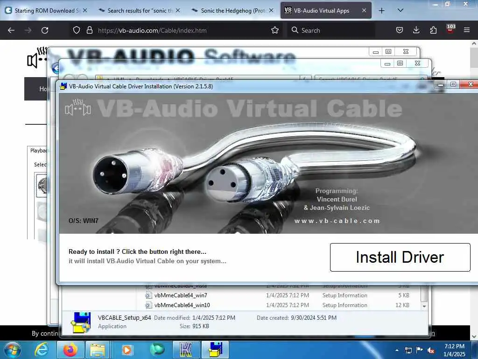Bookmark this page with the star icon

click(274, 30)
